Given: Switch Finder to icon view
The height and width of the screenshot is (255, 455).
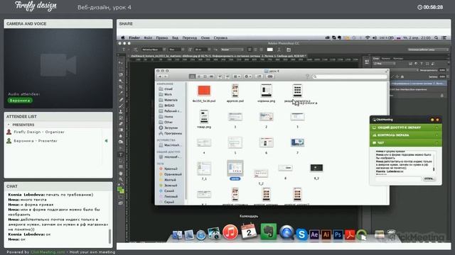Looking at the screenshot, I should (192, 76).
